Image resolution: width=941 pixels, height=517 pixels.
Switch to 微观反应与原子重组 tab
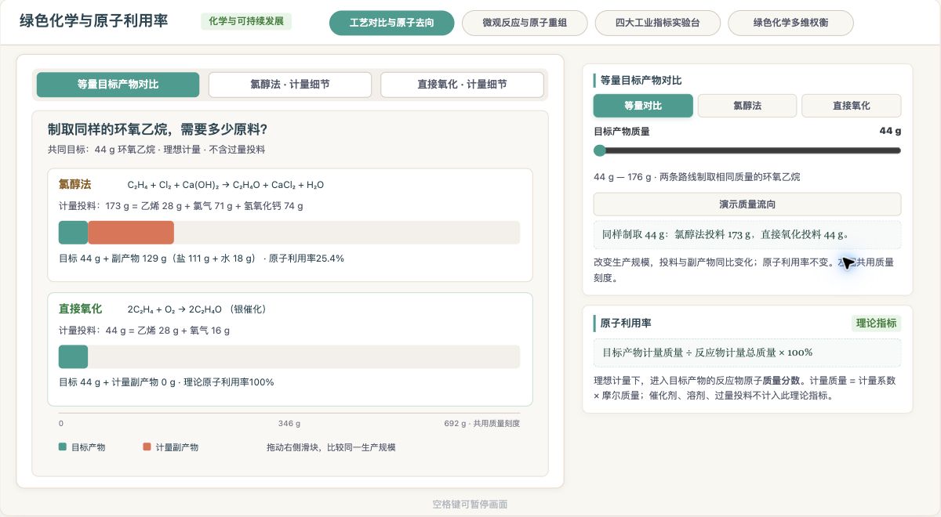pos(525,23)
